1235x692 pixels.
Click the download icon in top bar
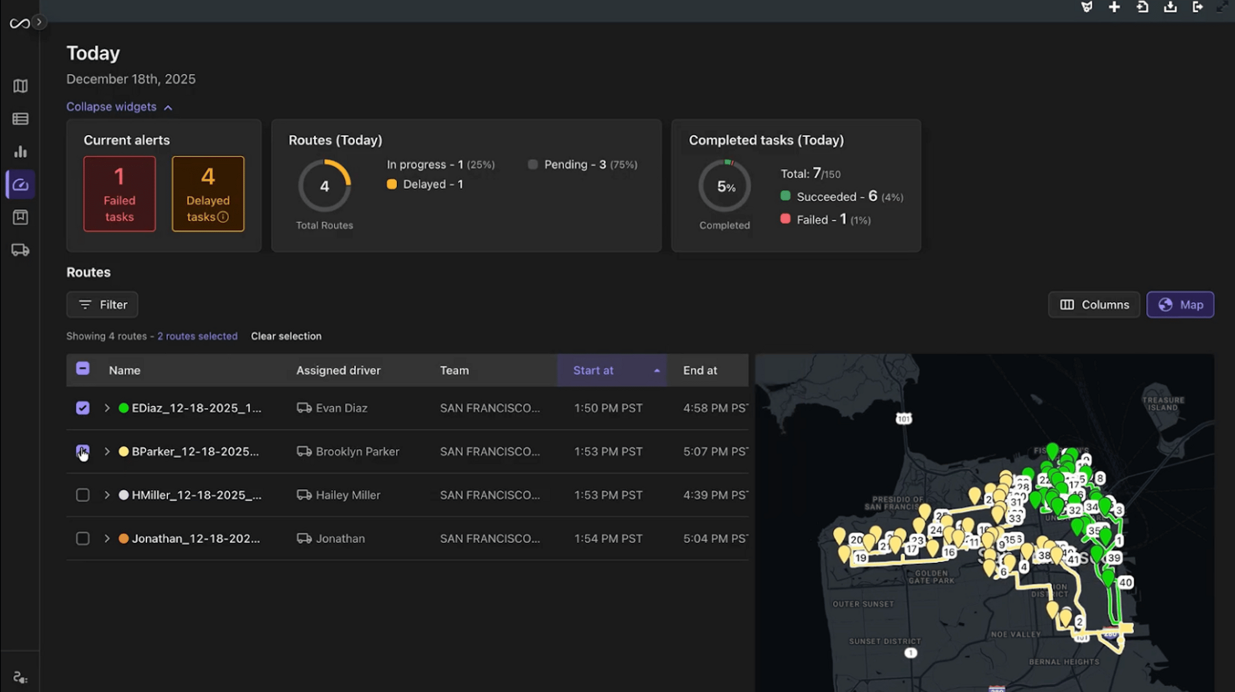click(1171, 7)
